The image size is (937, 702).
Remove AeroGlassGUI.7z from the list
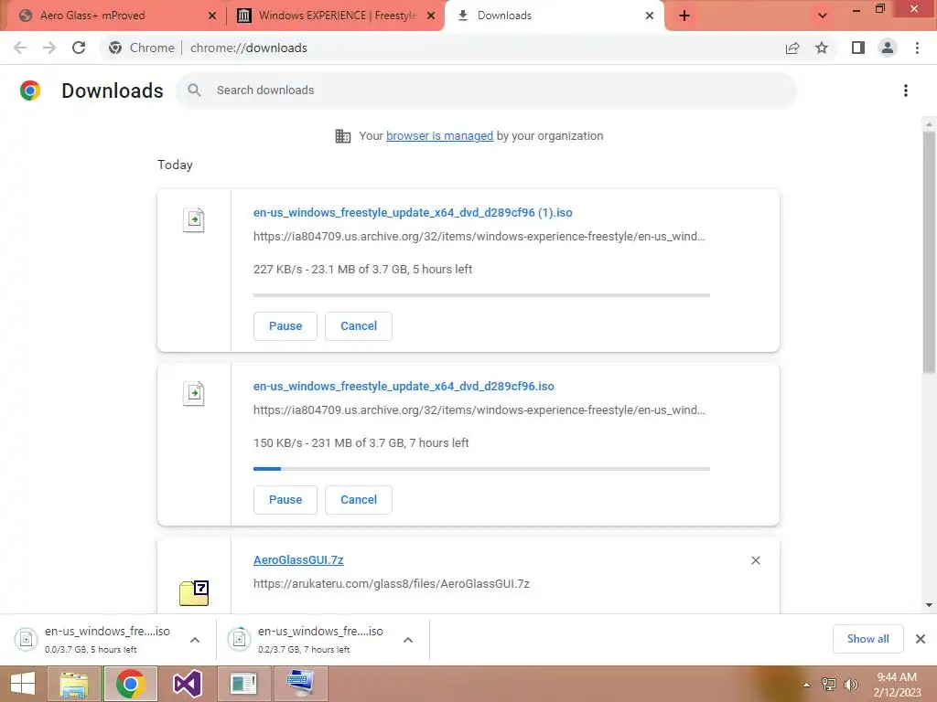click(x=756, y=560)
